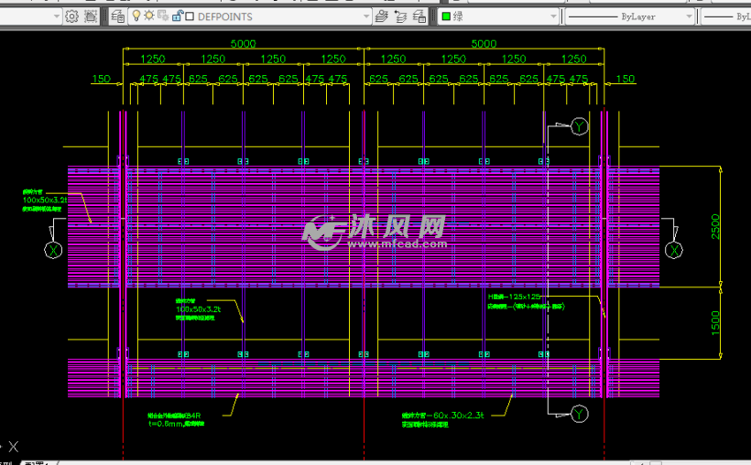Toggle lock icon on DEFPOINTS layer

click(177, 16)
